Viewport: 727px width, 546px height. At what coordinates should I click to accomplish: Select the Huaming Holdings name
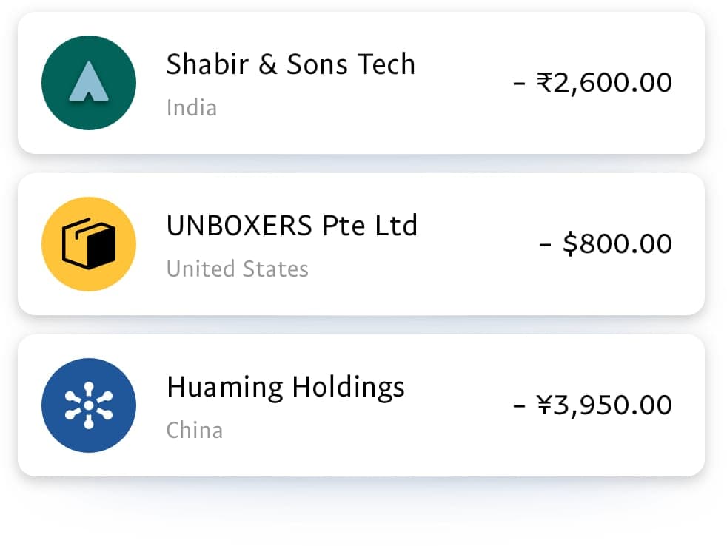coord(286,387)
